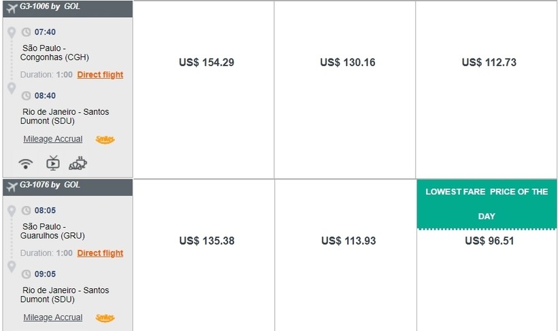Select the US$ 154.29 fare
The image size is (558, 331).
(206, 63)
